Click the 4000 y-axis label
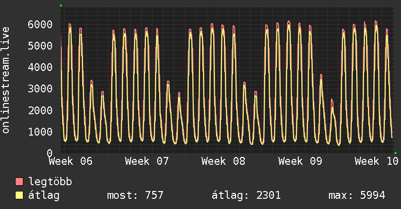401x209 pixels. (40, 68)
